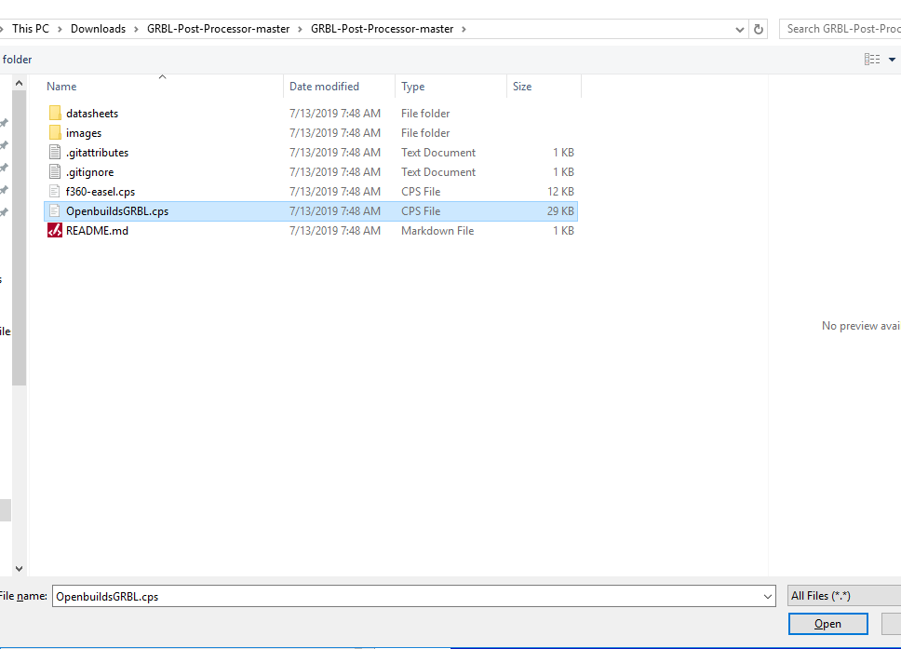Open the All Files type filter dropdown
The height and width of the screenshot is (649, 901).
pyautogui.click(x=842, y=596)
